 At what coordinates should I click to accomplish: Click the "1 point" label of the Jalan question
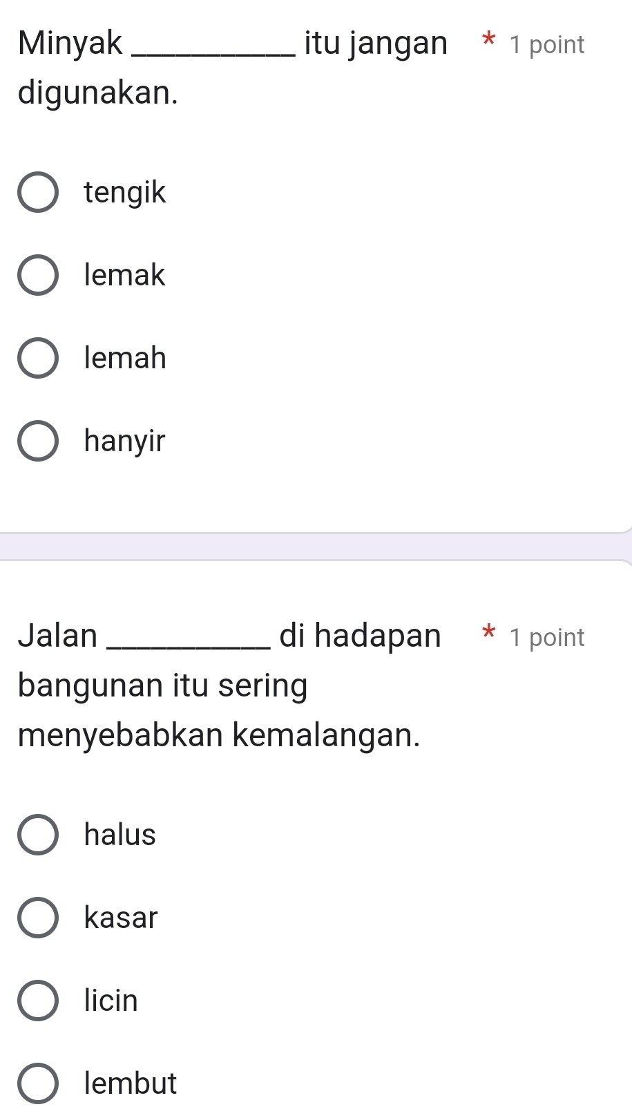click(x=546, y=637)
